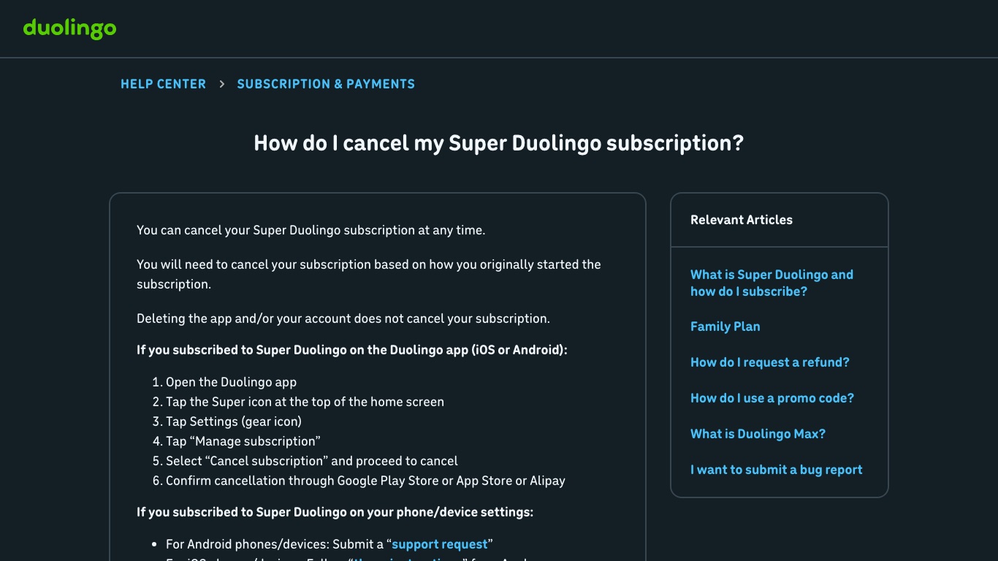The height and width of the screenshot is (561, 998).
Task: Click the "Tap Manage subscription" step
Action: tap(243, 441)
